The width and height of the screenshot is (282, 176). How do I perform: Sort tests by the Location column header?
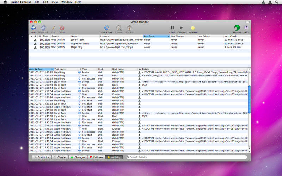coord(121,36)
